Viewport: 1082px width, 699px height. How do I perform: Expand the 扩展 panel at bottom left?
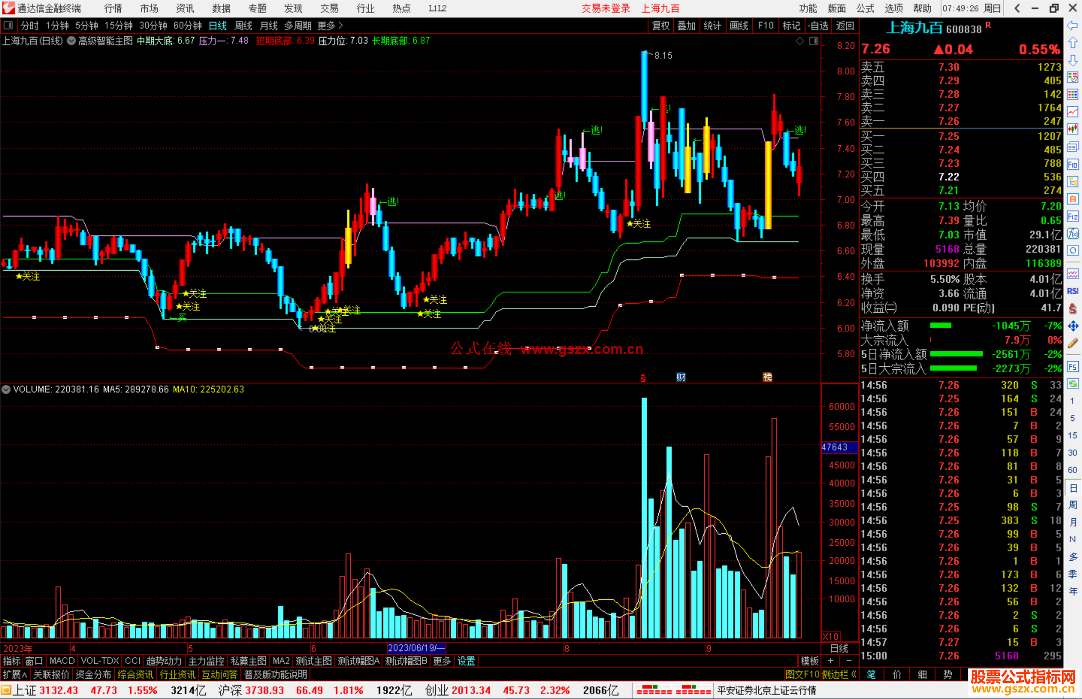click(x=15, y=674)
